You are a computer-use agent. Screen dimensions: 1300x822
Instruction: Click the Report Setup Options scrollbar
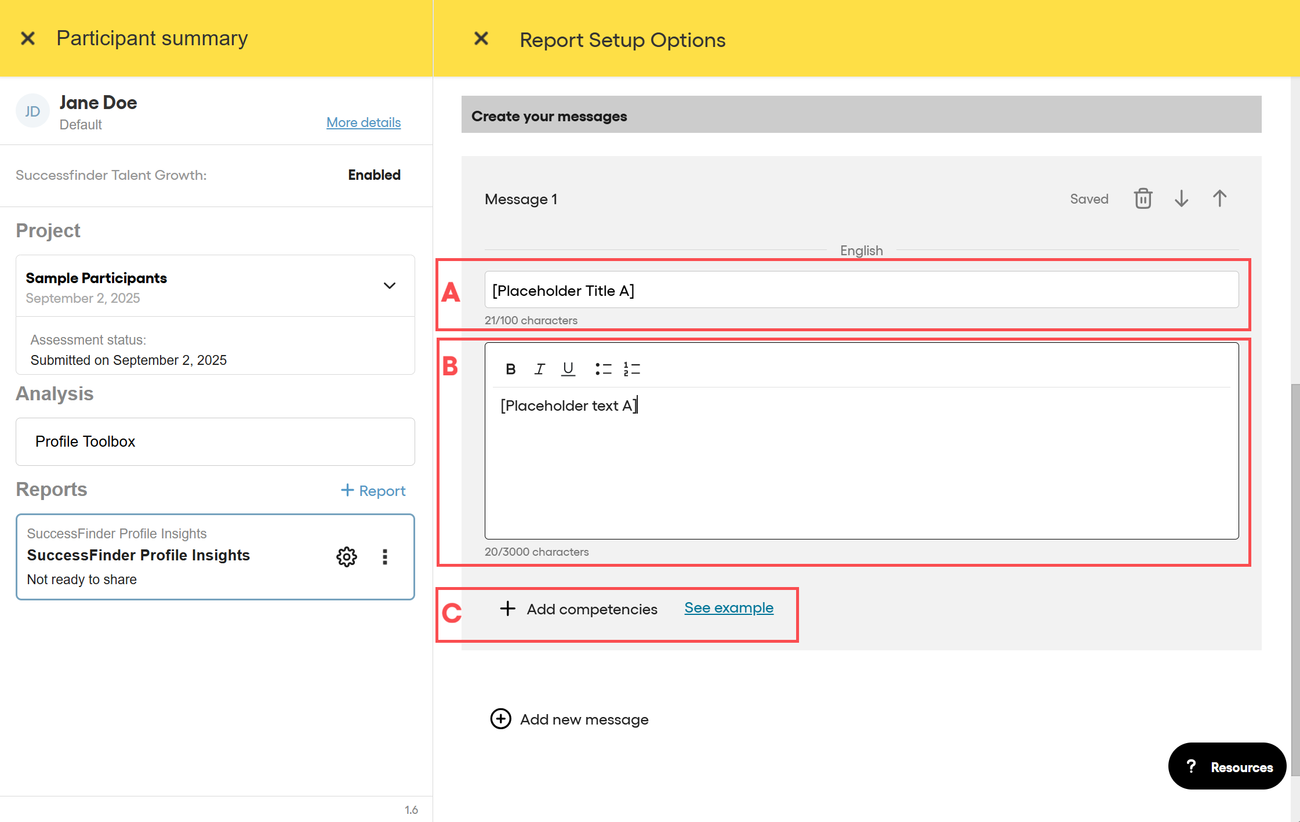(1295, 580)
